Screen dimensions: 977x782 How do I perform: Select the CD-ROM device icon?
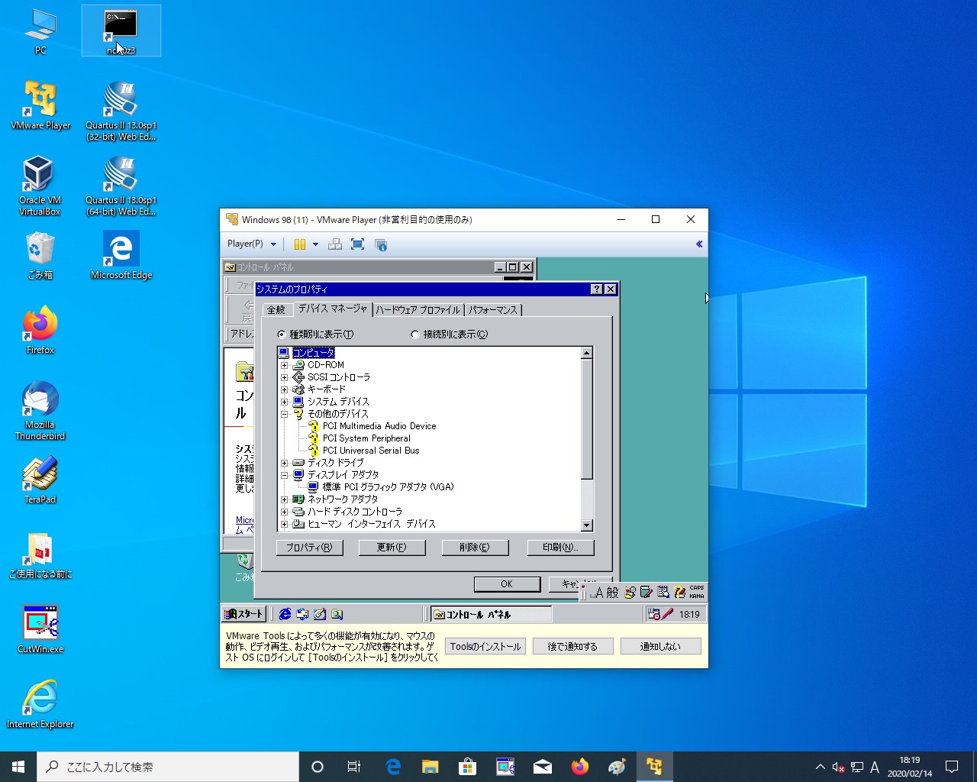(298, 365)
